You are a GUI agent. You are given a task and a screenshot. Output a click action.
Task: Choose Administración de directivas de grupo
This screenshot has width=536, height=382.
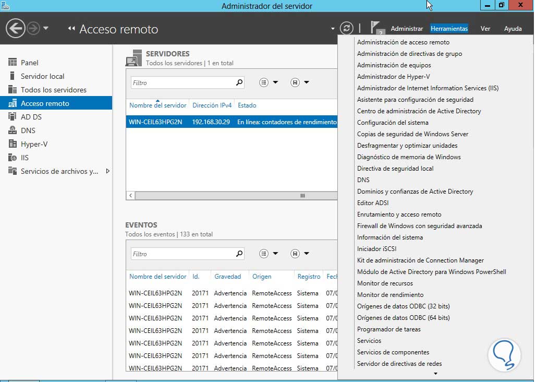(x=409, y=54)
